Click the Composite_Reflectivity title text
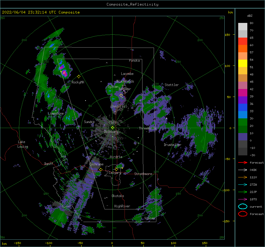The width and height of the screenshot is (265, 247). [132, 4]
